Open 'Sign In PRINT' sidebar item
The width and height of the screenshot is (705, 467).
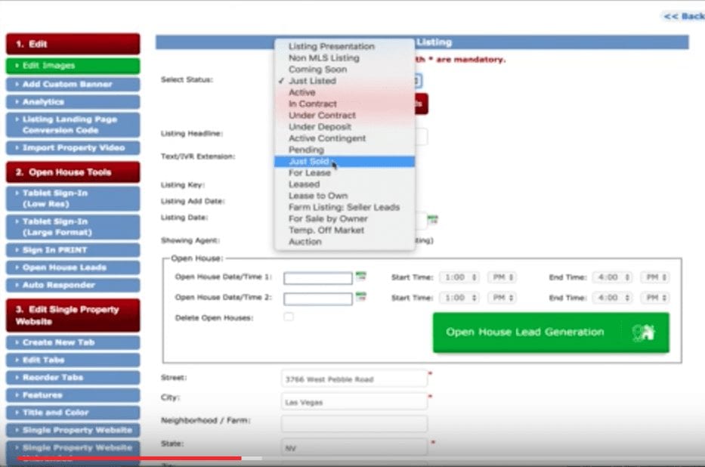pos(73,250)
